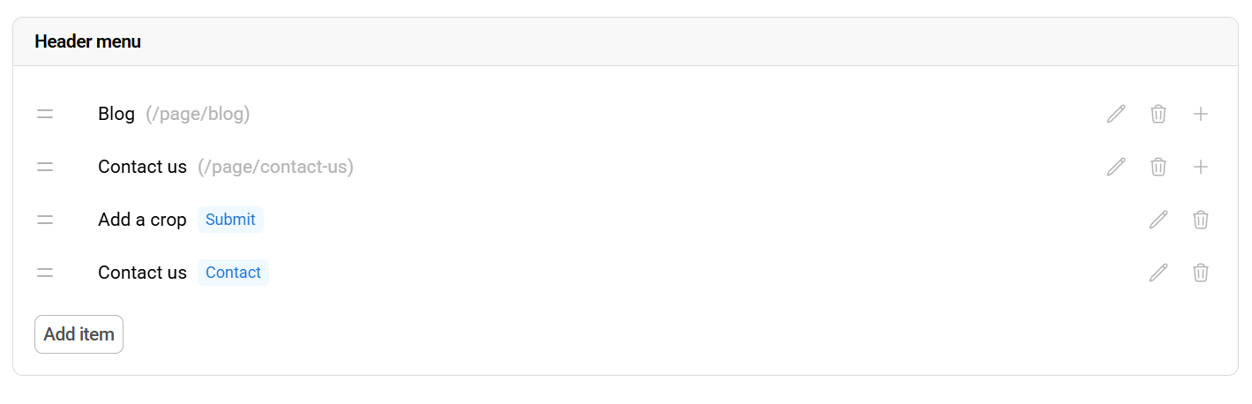Delete the Add a crop item

1201,220
